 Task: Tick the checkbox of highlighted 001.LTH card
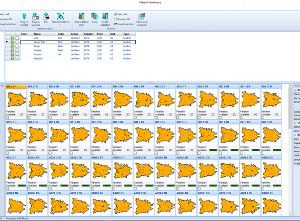(x=7, y=117)
